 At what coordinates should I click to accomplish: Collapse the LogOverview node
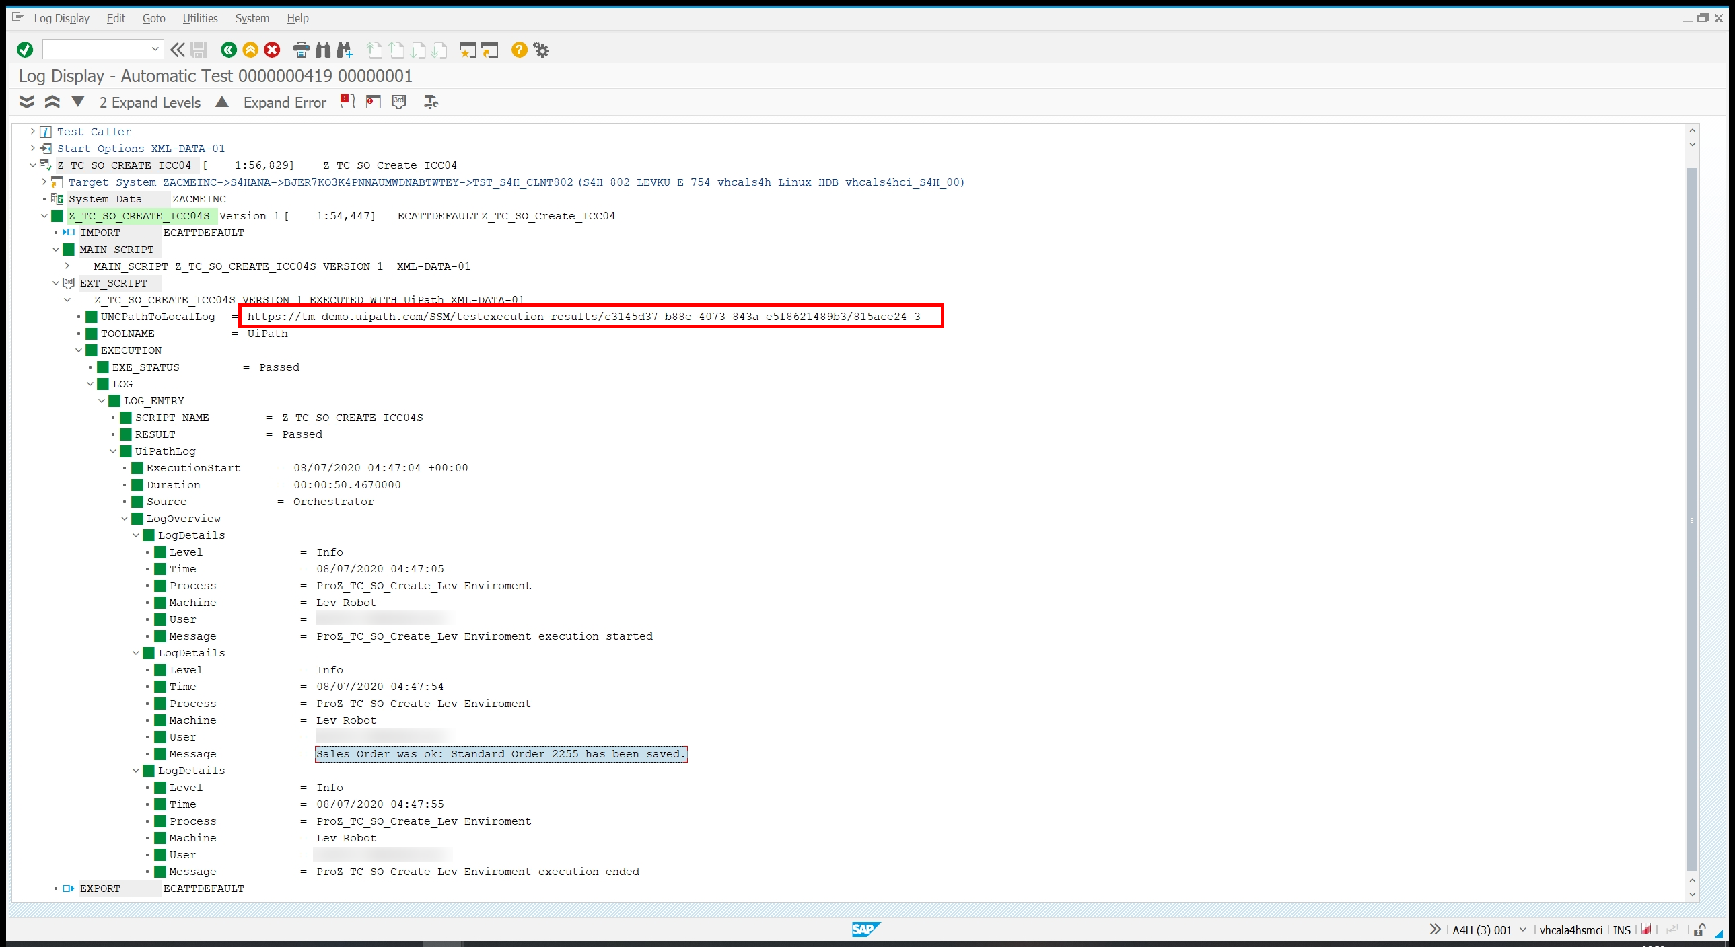125,519
